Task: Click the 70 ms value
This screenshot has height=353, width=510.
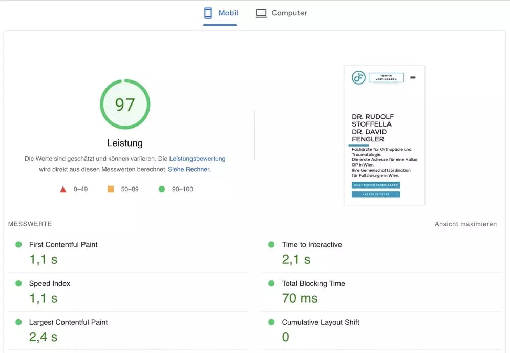Action: [x=300, y=298]
